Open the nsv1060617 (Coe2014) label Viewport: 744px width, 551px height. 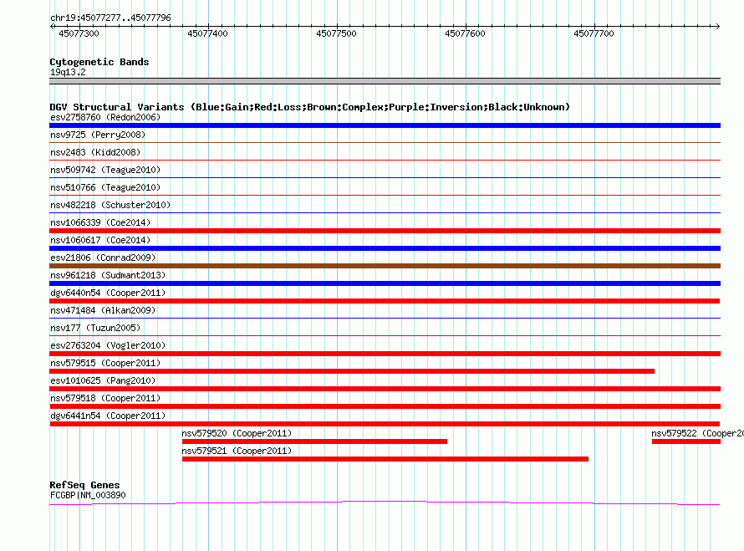click(100, 240)
